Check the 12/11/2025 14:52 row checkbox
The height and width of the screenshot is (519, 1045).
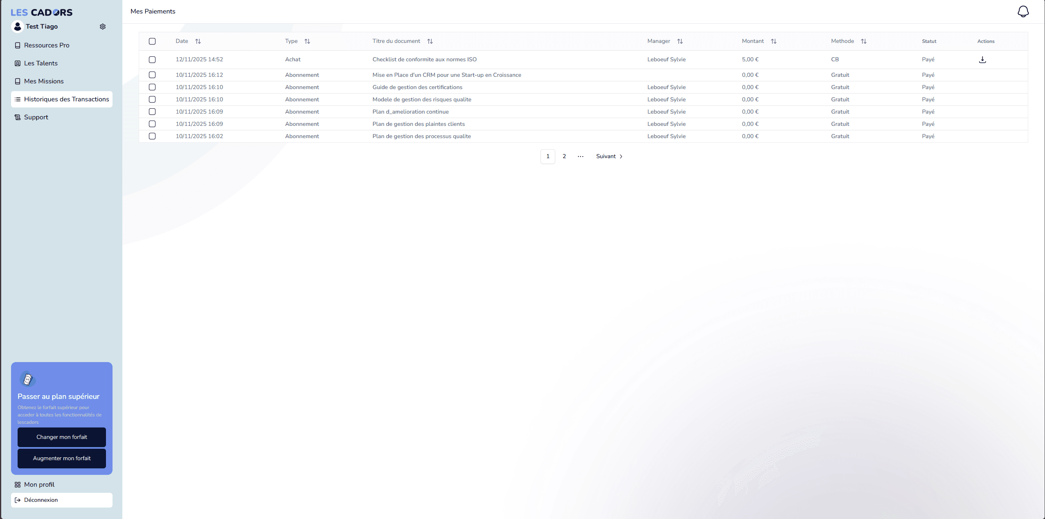pos(152,60)
